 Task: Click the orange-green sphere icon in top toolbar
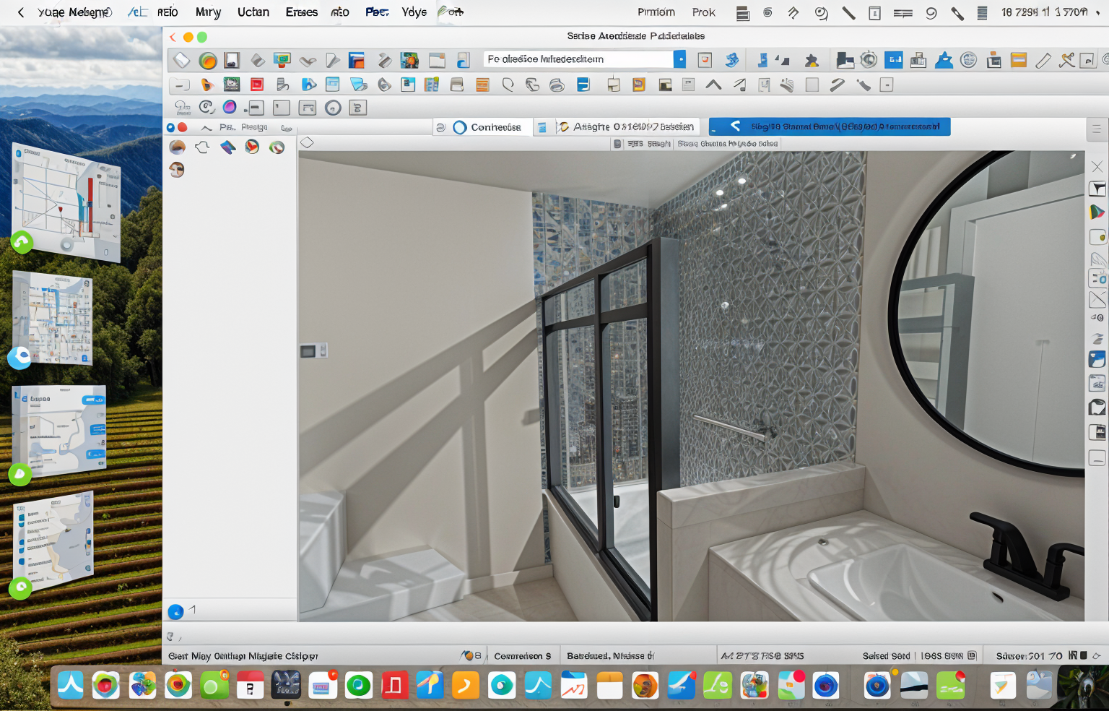point(208,61)
